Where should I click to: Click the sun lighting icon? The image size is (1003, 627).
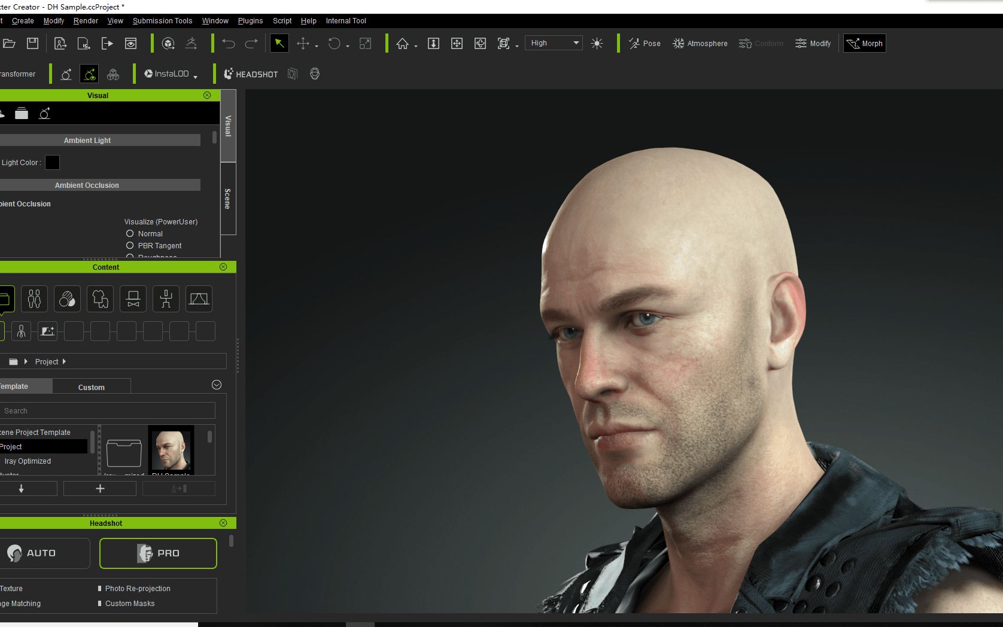(597, 43)
